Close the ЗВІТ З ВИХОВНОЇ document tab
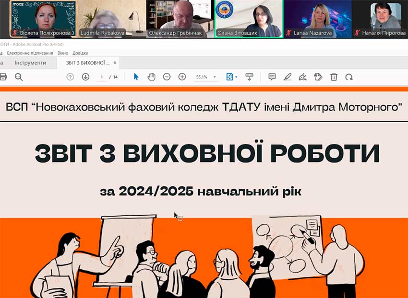 click(x=115, y=63)
